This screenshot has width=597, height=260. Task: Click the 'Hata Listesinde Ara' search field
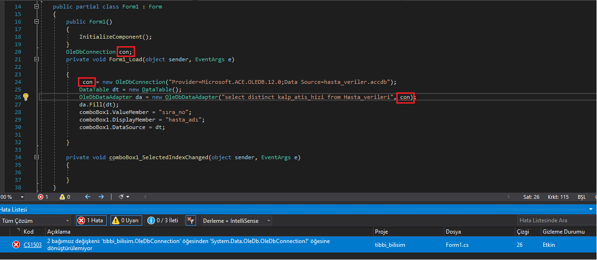[x=555, y=220]
